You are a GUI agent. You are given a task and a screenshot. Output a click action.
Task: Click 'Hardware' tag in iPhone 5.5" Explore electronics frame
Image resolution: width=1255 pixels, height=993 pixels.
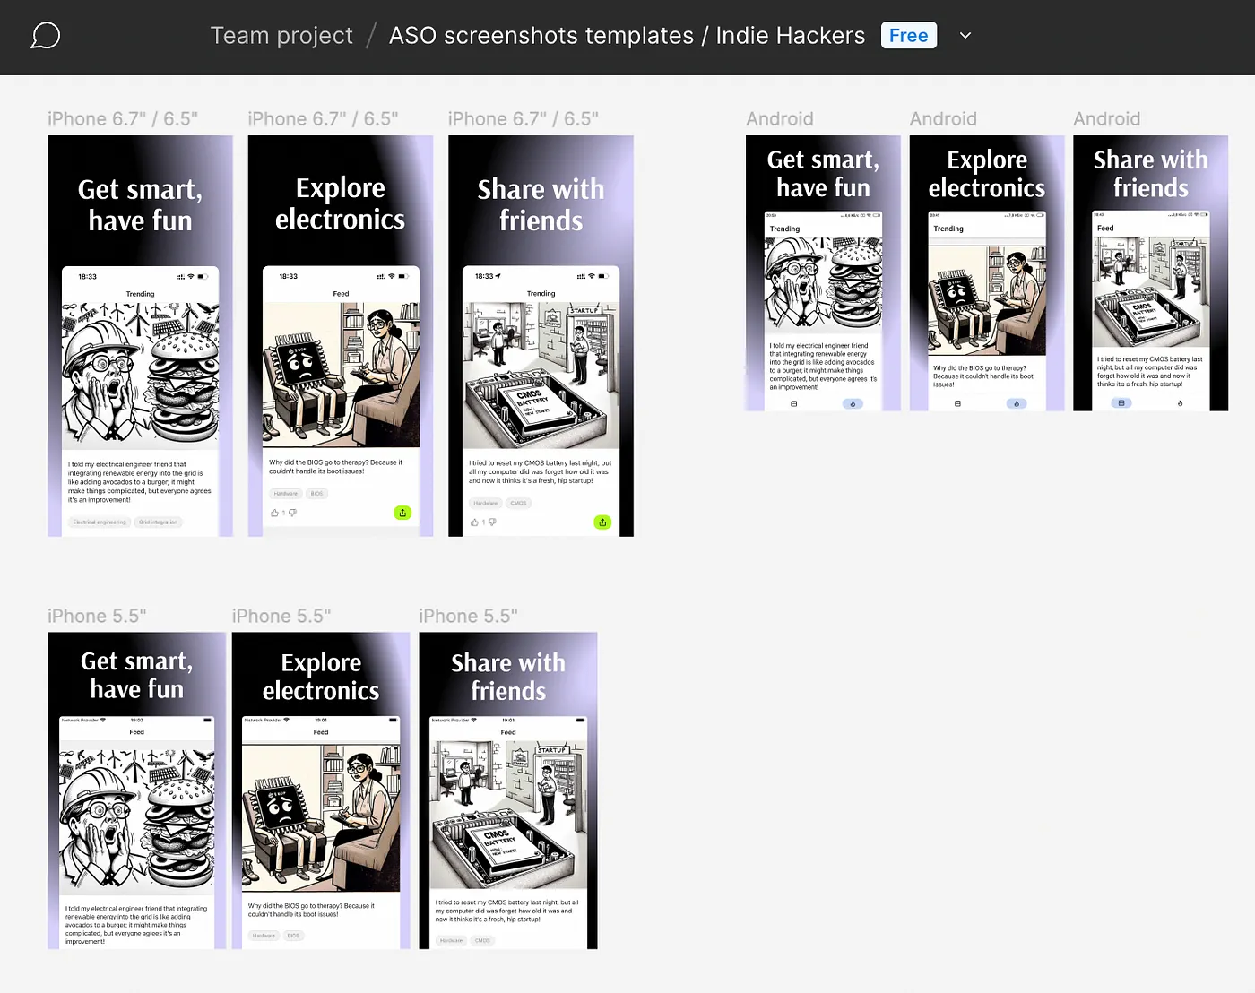(x=264, y=936)
